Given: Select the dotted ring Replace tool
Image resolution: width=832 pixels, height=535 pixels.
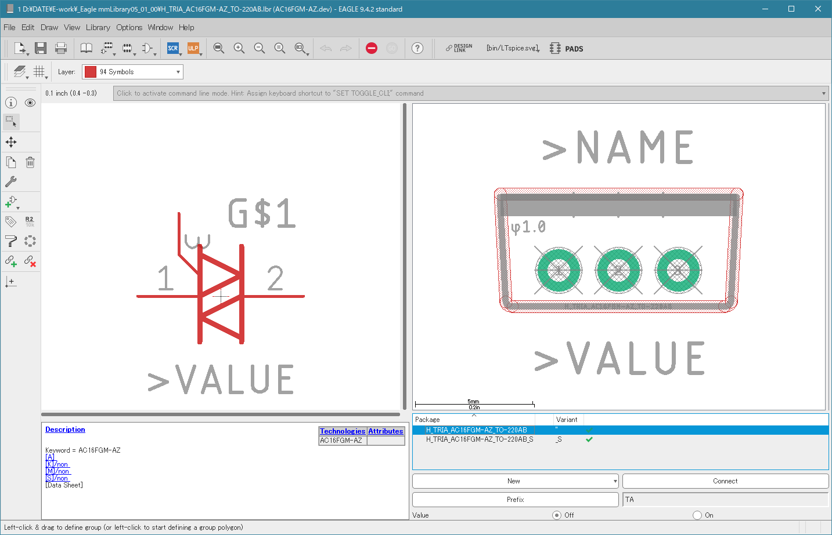Looking at the screenshot, I should tap(30, 241).
